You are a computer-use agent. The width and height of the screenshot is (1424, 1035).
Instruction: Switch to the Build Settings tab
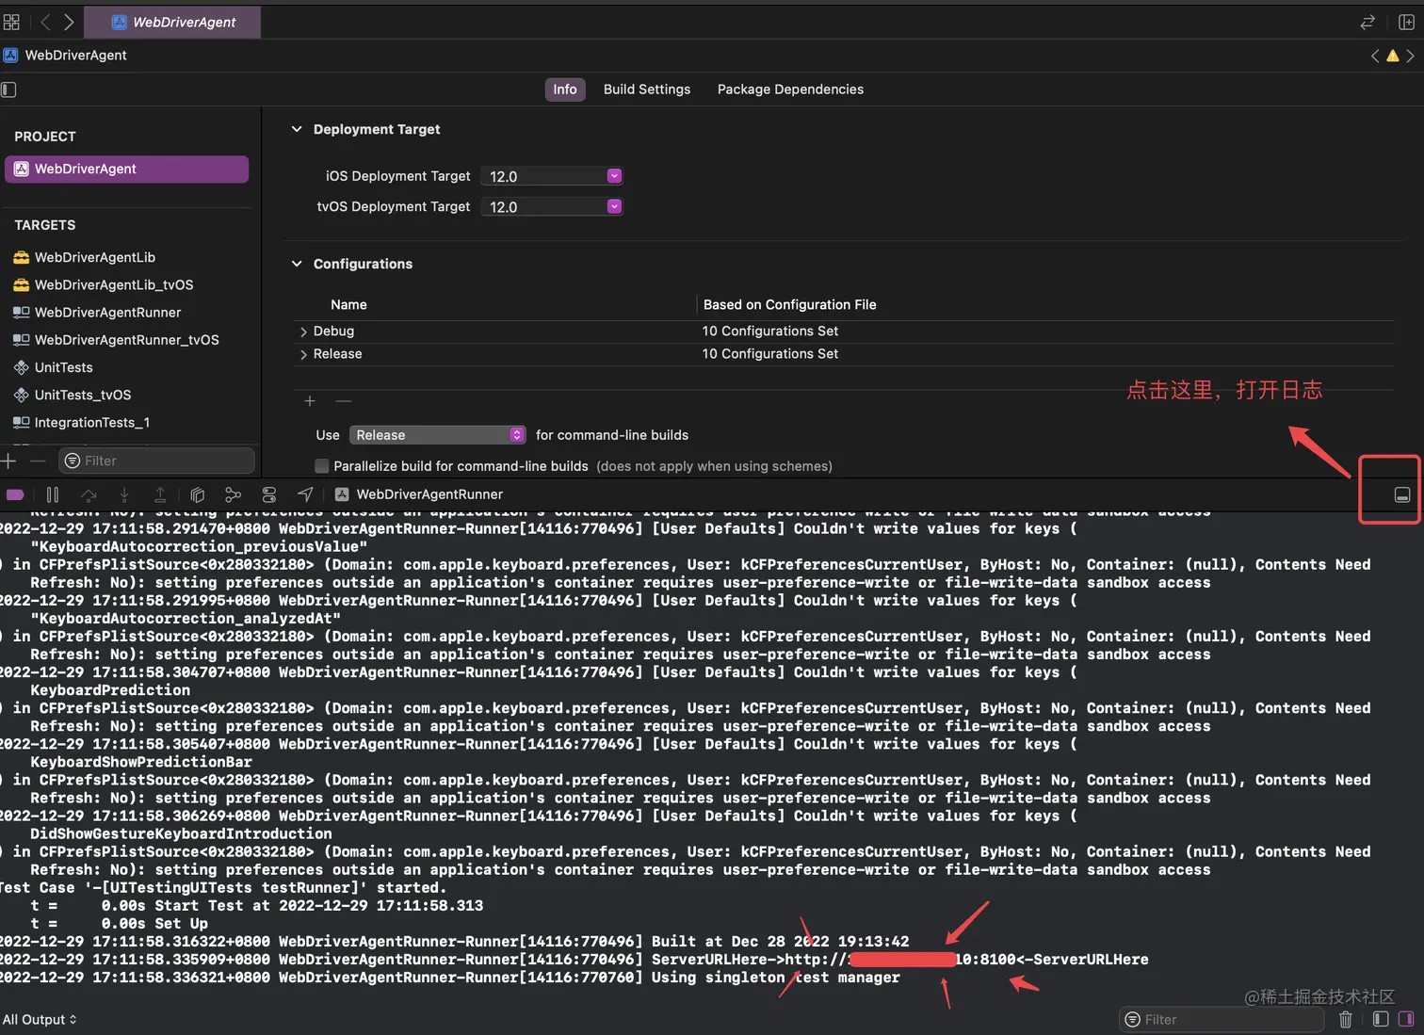tap(647, 89)
